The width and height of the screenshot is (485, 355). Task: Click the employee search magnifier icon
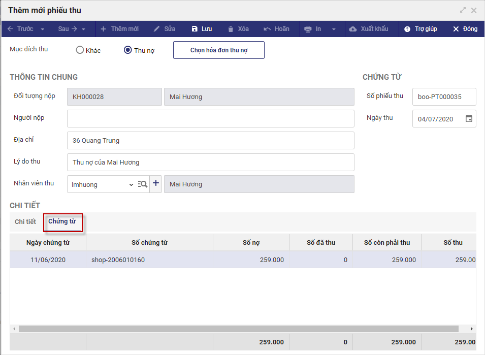point(143,184)
